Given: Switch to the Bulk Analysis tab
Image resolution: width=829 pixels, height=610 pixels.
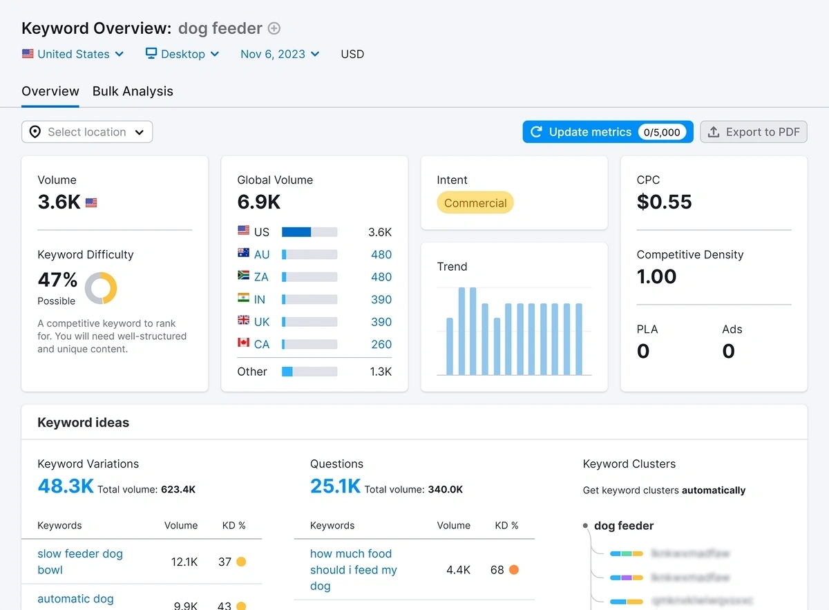Looking at the screenshot, I should pyautogui.click(x=133, y=91).
